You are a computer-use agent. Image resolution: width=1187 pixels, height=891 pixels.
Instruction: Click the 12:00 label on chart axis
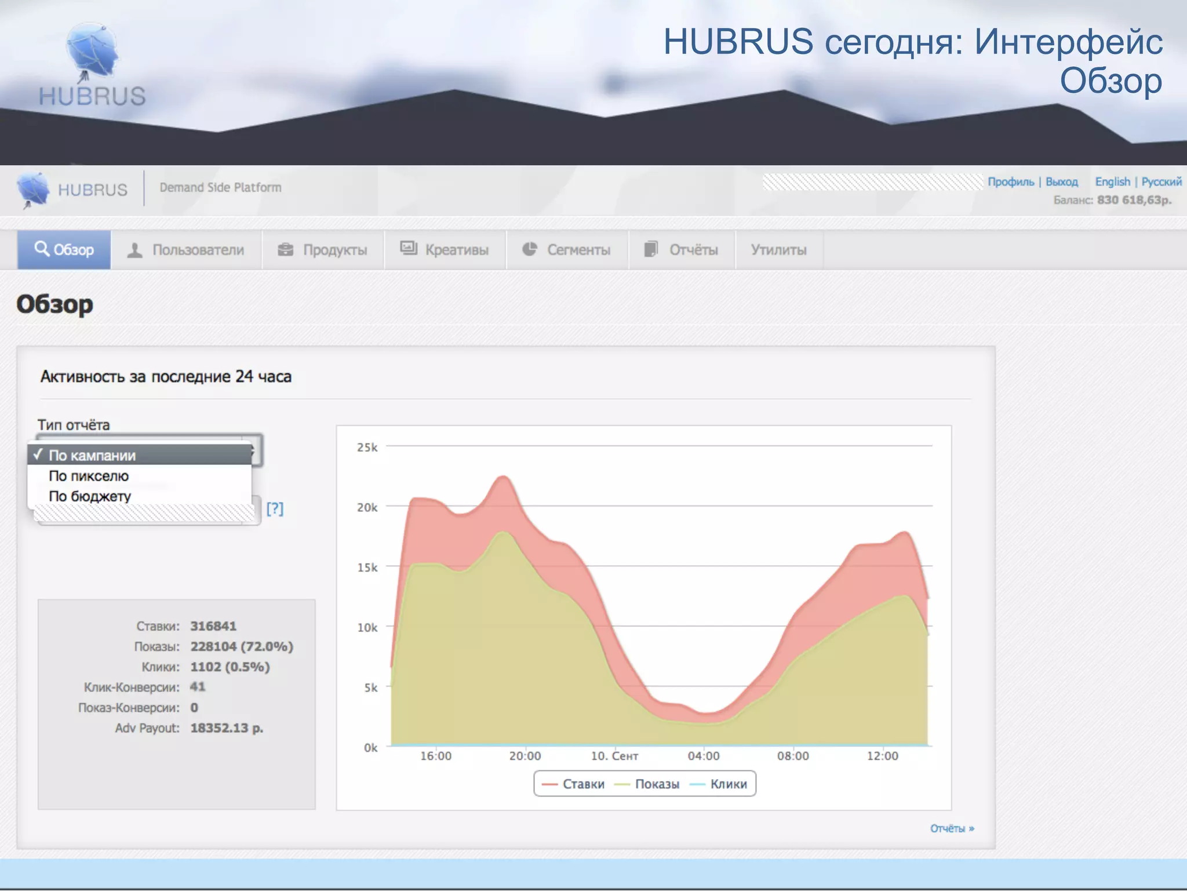click(x=883, y=756)
